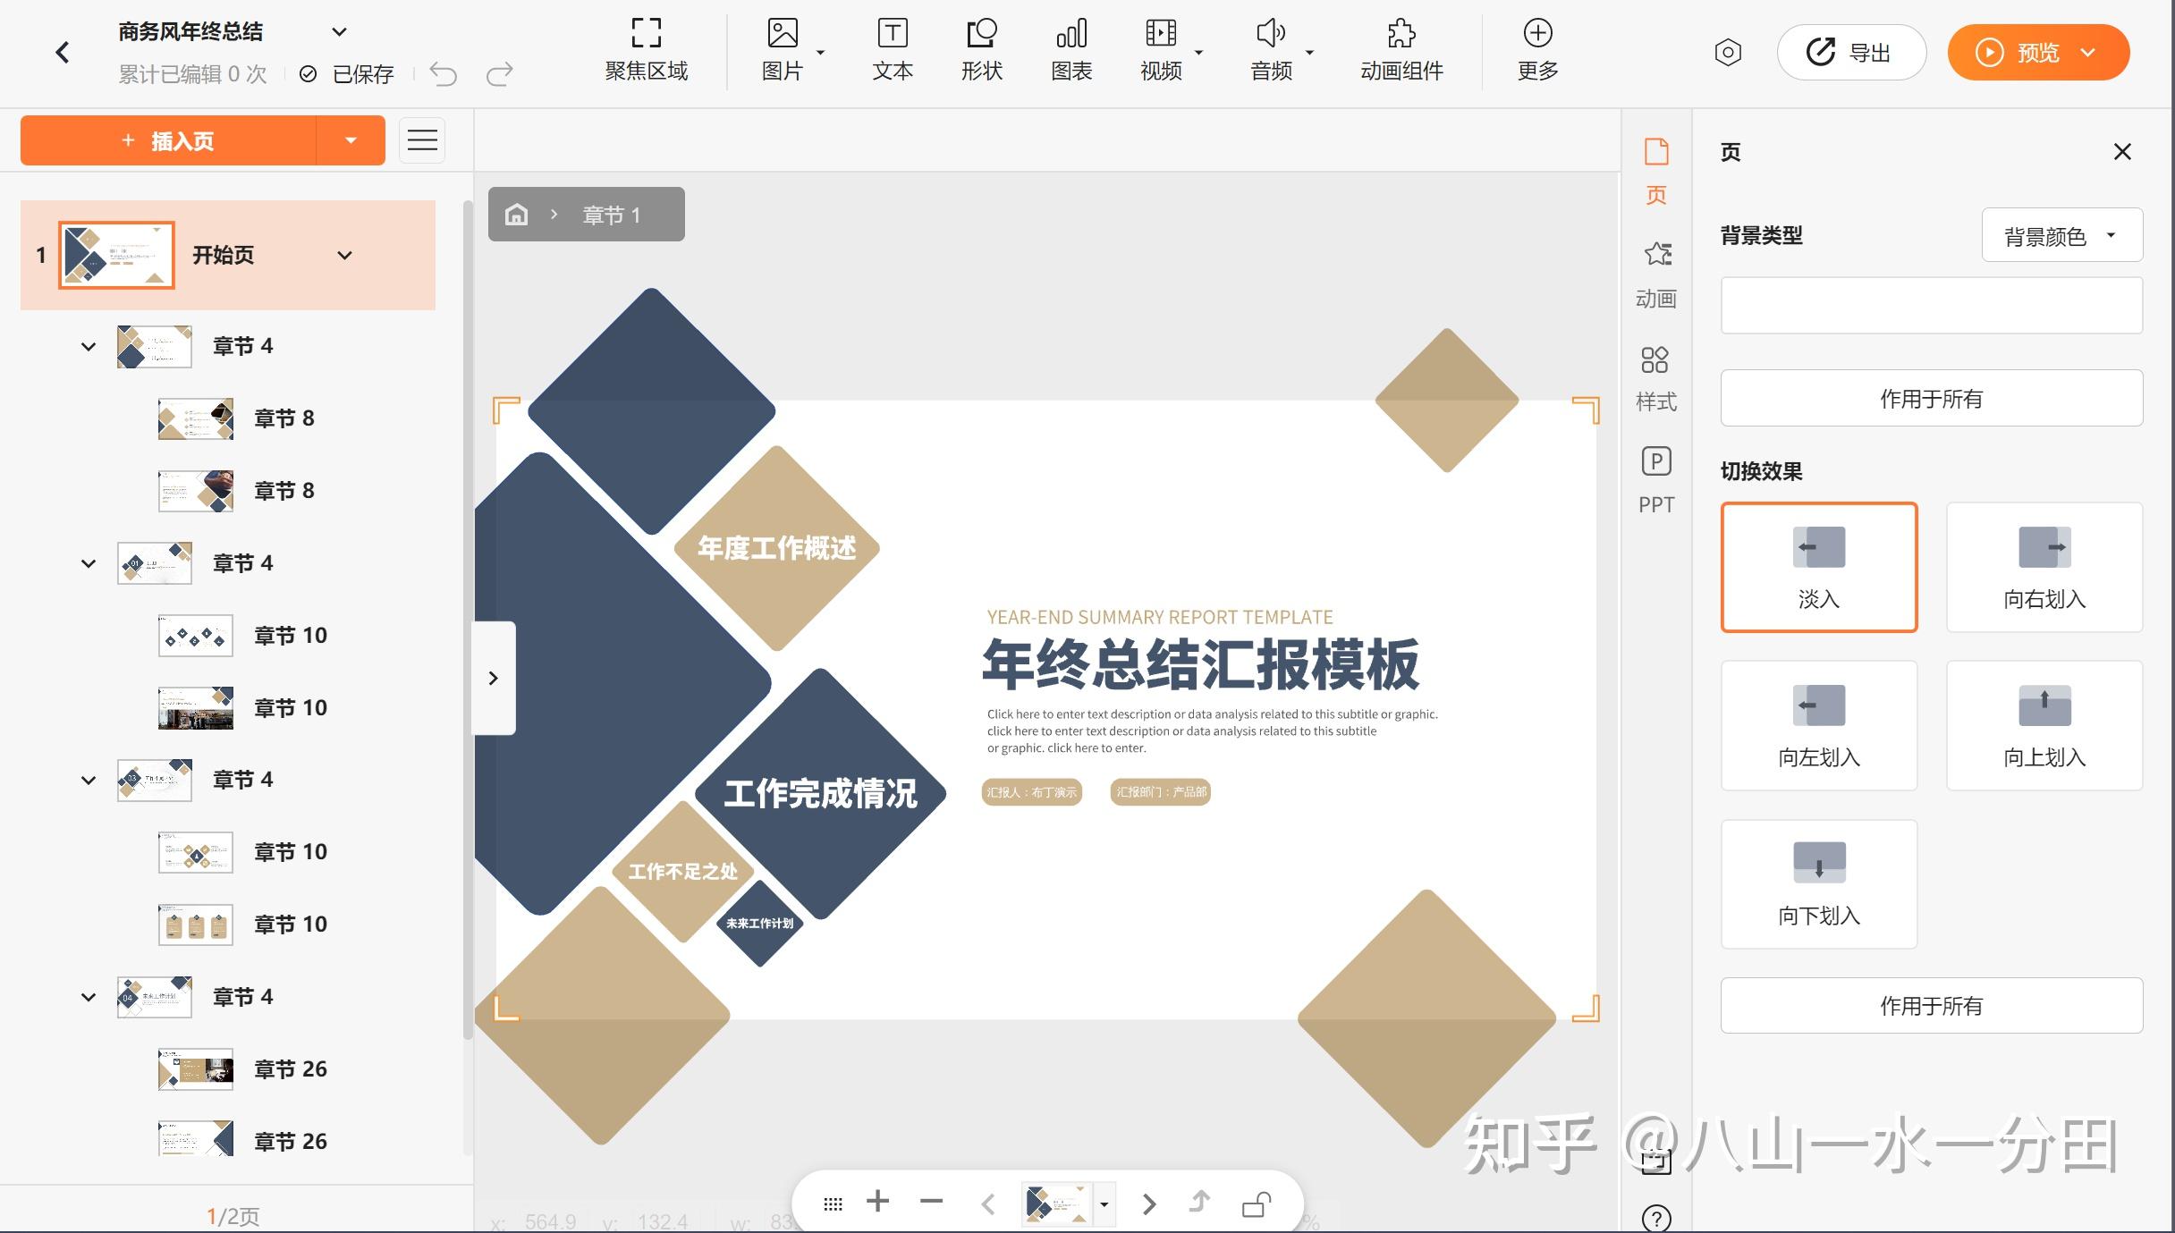The height and width of the screenshot is (1233, 2175).
Task: Expand the 开始页 chevron
Action: click(344, 256)
